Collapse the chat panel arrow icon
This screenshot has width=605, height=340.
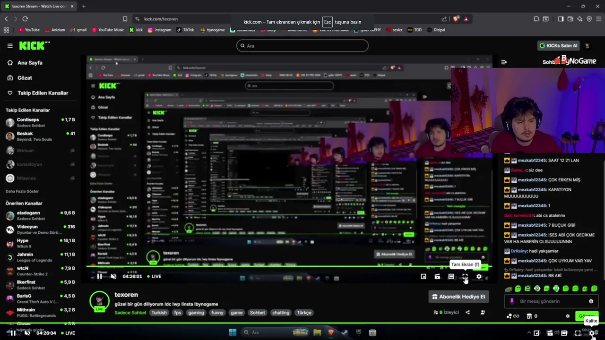pyautogui.click(x=504, y=62)
